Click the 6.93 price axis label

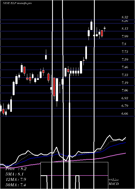point(125,98)
